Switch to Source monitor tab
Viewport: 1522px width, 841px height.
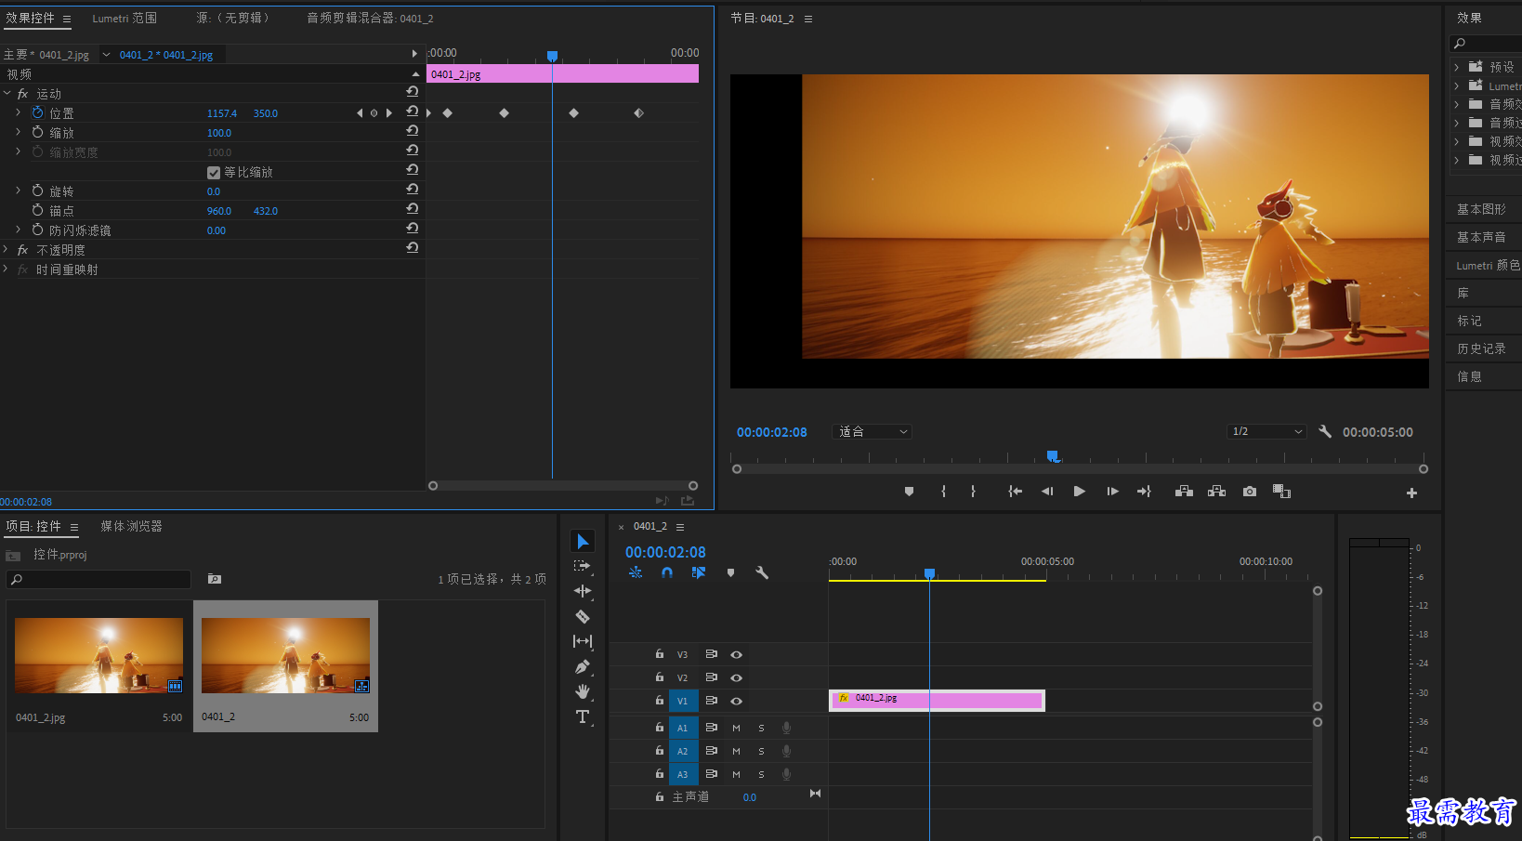[232, 18]
